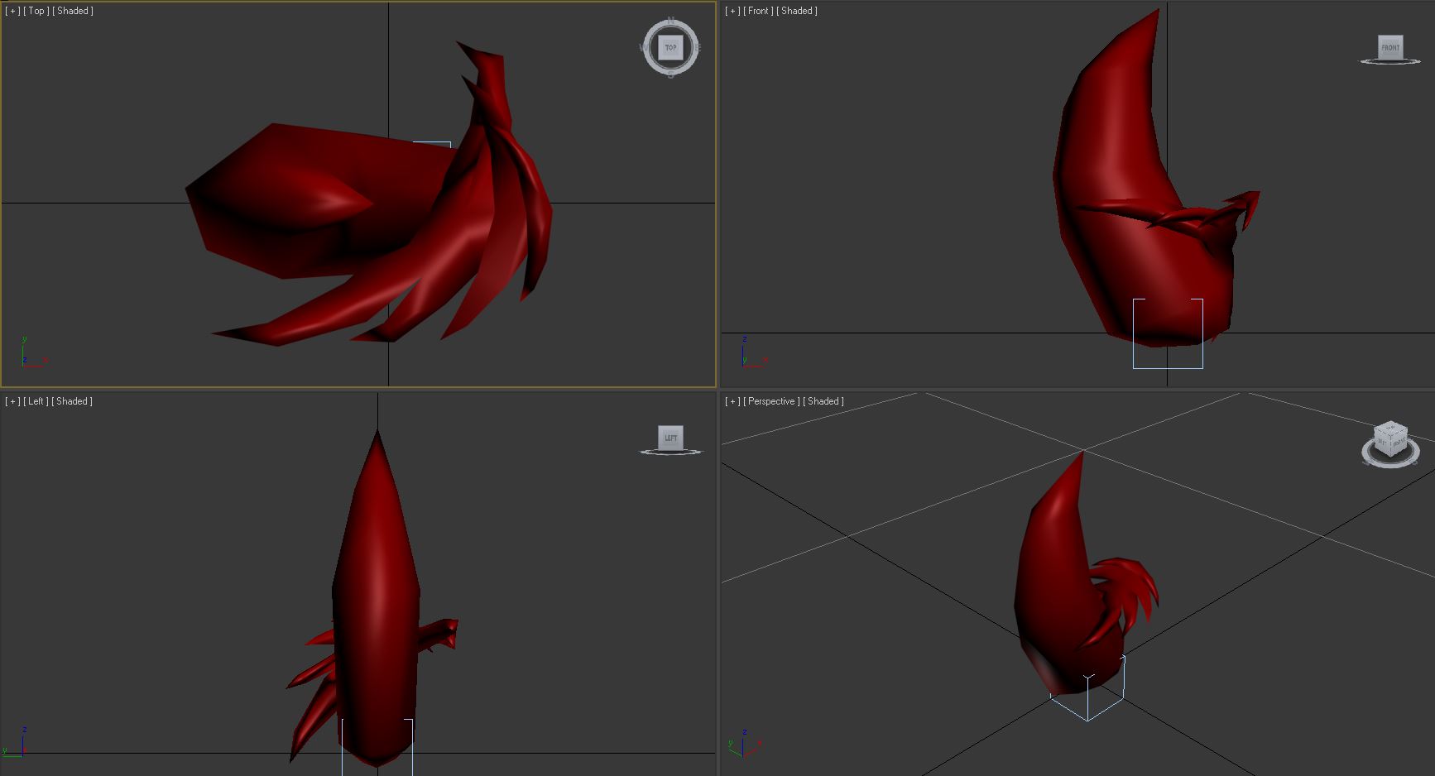The image size is (1435, 776).
Task: Open the Left view label menu
Action: click(x=36, y=401)
